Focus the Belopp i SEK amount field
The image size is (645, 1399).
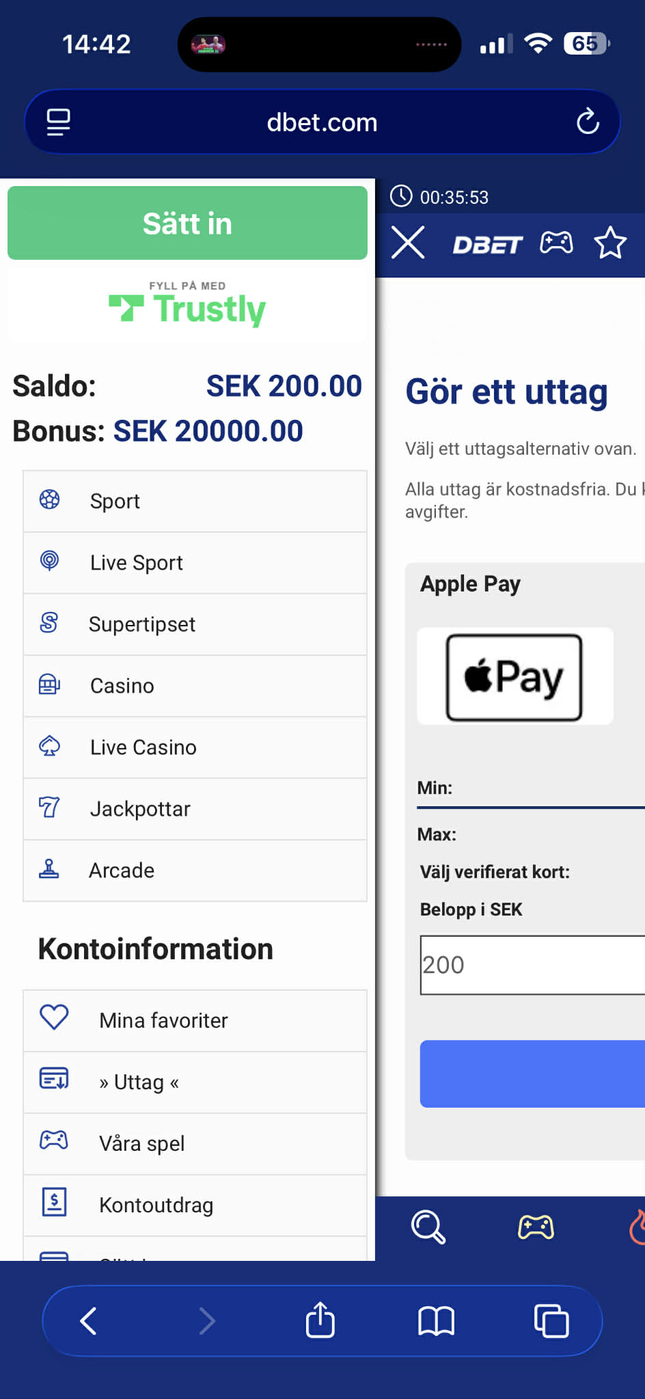[x=533, y=965]
